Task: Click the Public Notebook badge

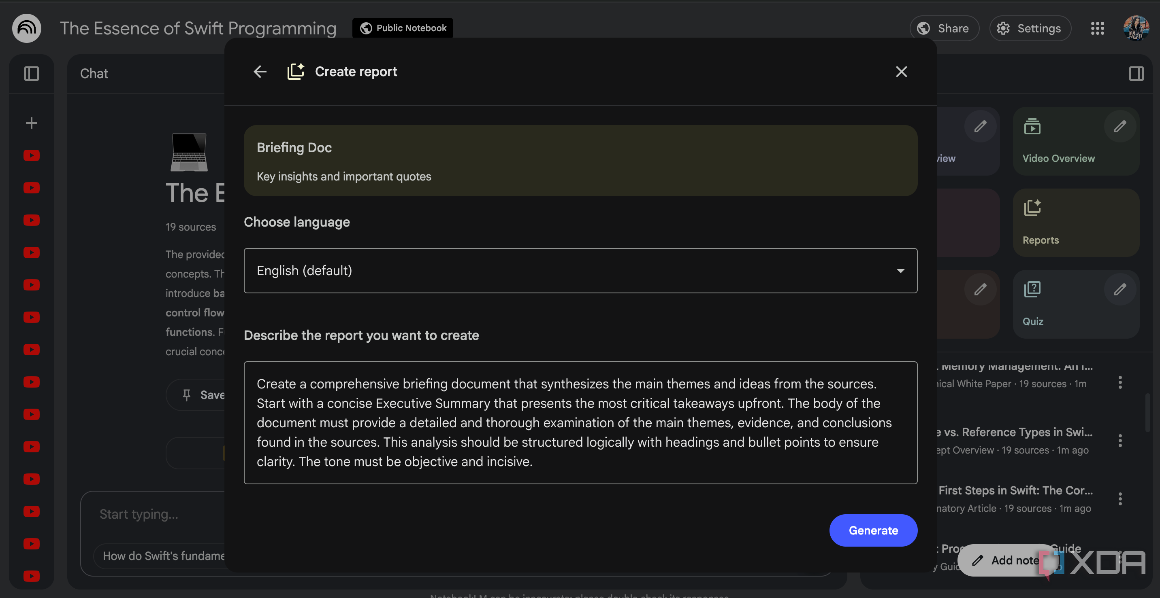Action: [403, 28]
